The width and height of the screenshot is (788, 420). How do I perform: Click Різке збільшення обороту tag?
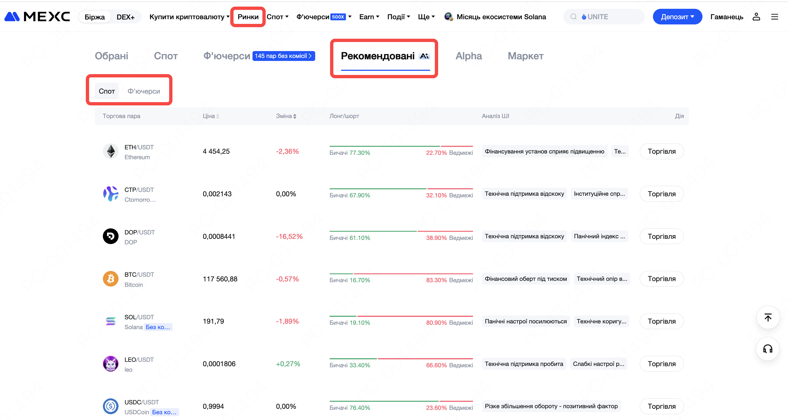click(551, 406)
